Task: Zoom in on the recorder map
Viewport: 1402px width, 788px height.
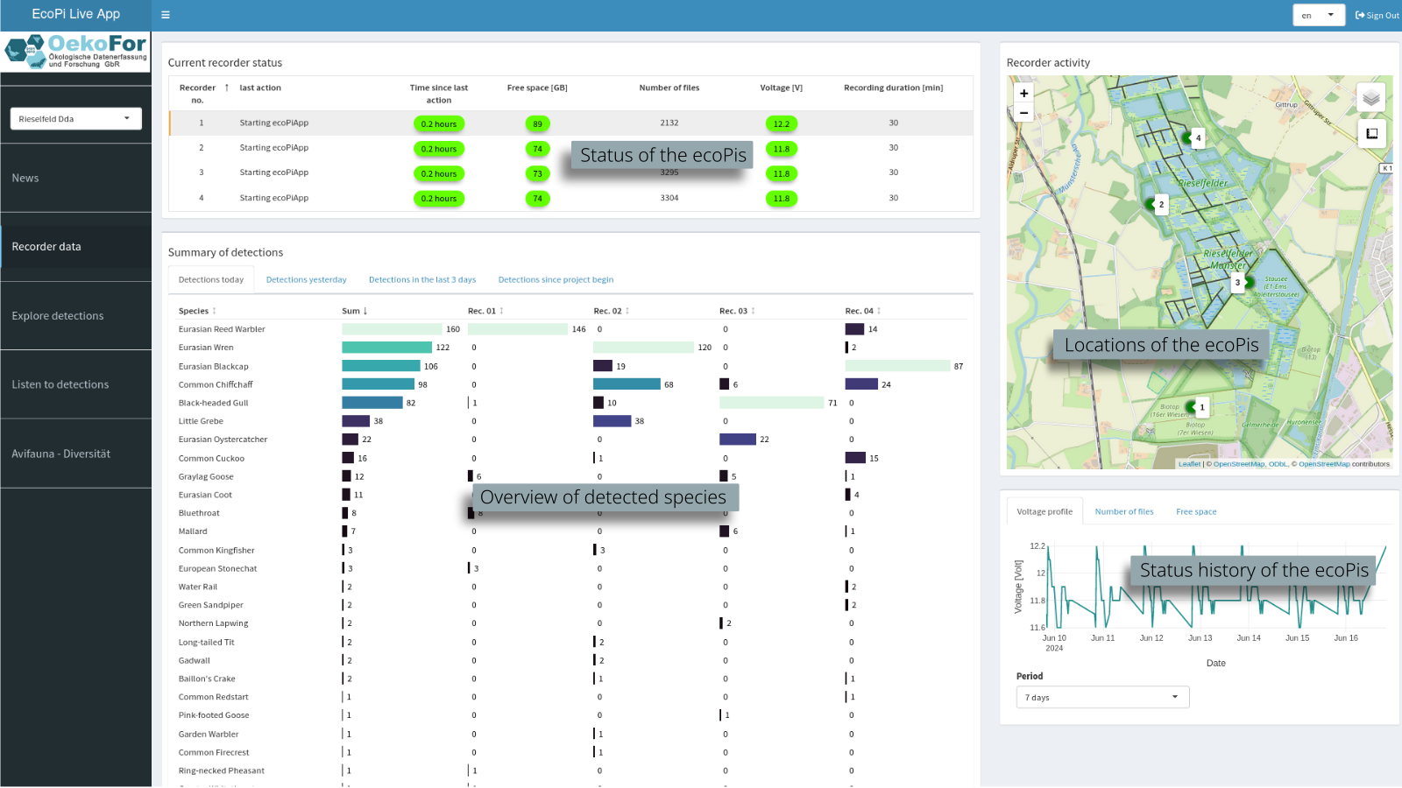Action: (x=1023, y=93)
